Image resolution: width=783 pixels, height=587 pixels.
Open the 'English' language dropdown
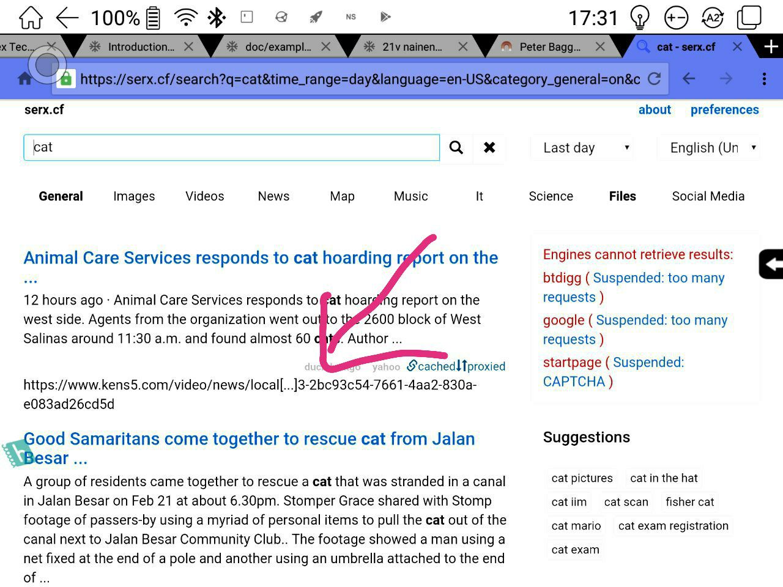pyautogui.click(x=708, y=147)
